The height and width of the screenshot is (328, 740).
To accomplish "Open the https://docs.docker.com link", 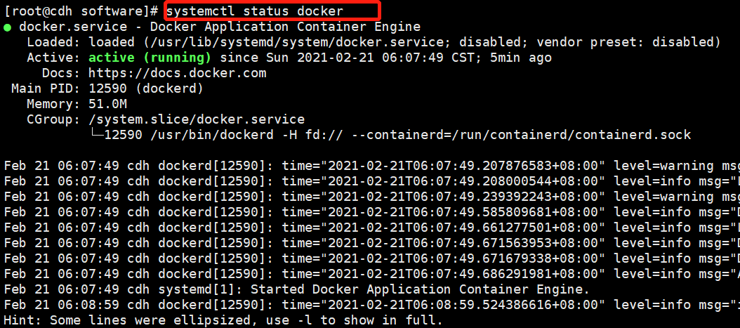I will point(178,73).
